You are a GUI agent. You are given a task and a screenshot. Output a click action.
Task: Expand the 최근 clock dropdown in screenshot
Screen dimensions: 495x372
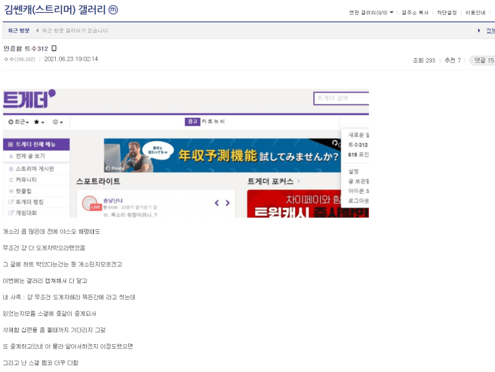pos(19,122)
